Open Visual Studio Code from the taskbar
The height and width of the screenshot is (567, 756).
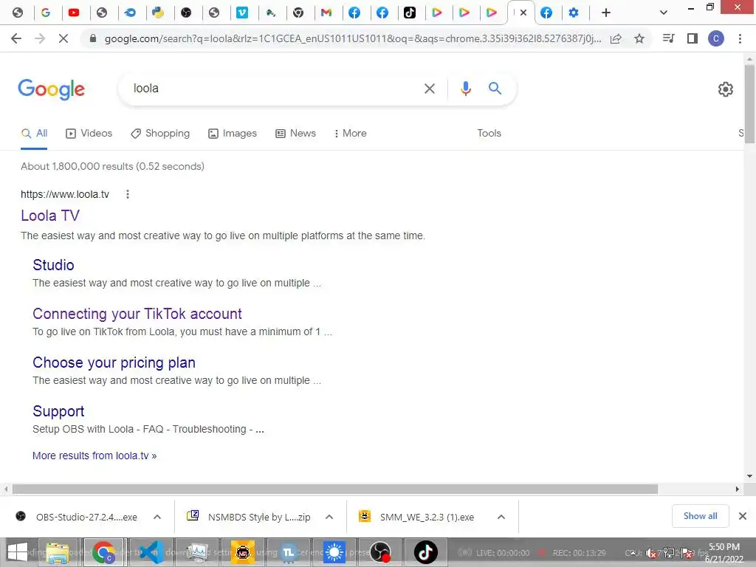click(152, 552)
